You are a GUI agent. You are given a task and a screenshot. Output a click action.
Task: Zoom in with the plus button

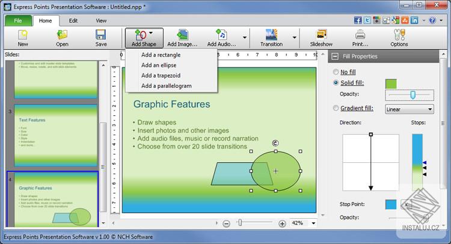coord(282,224)
